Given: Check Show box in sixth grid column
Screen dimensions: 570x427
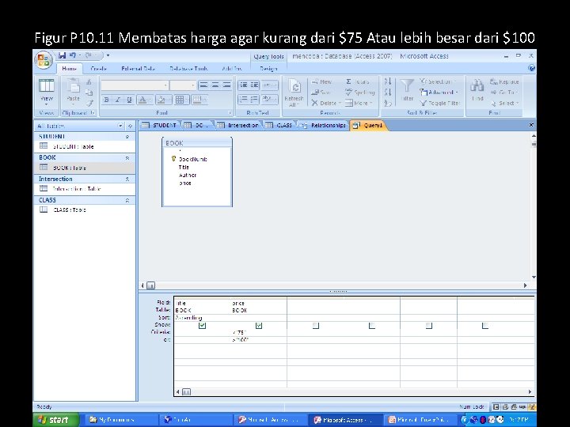Looking at the screenshot, I should (x=485, y=325).
